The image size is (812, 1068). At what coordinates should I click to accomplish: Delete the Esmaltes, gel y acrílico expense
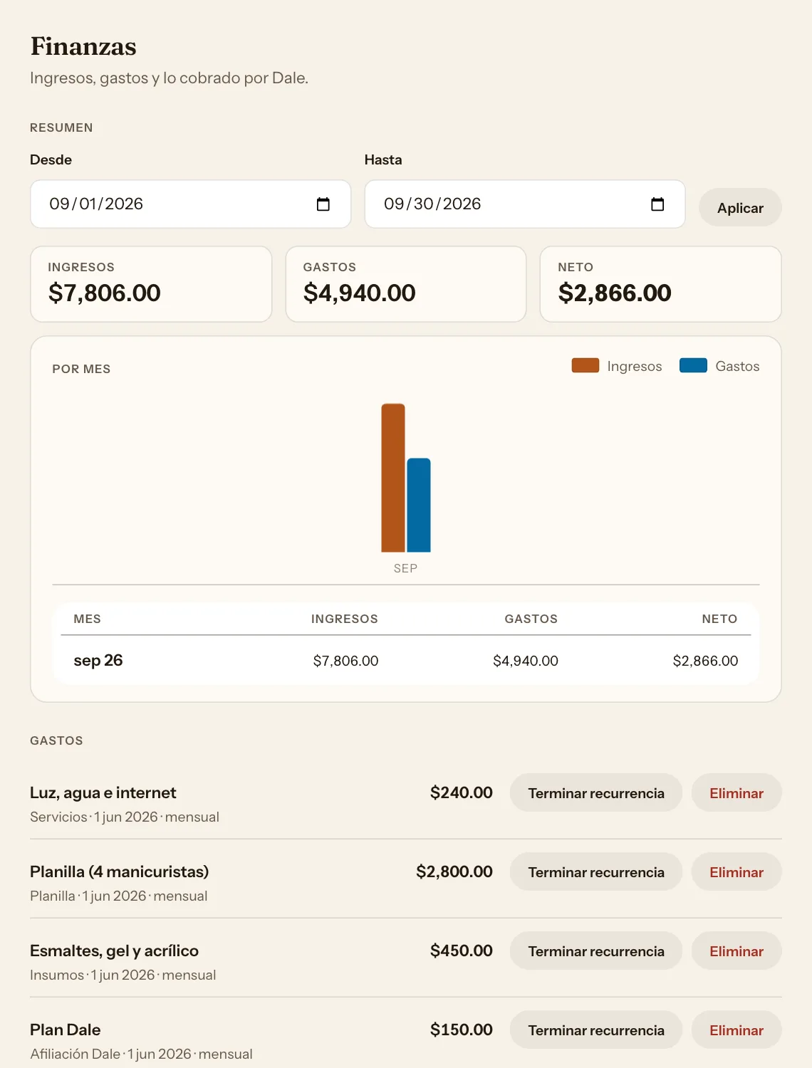coord(736,951)
